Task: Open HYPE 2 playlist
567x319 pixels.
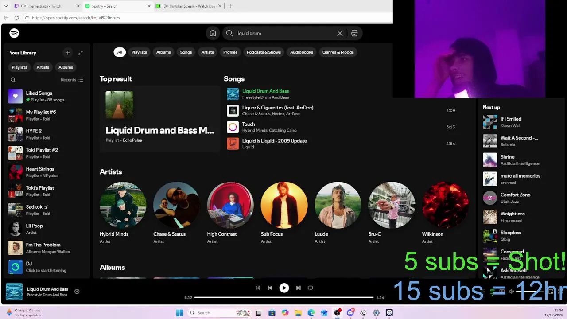Action: (46, 134)
